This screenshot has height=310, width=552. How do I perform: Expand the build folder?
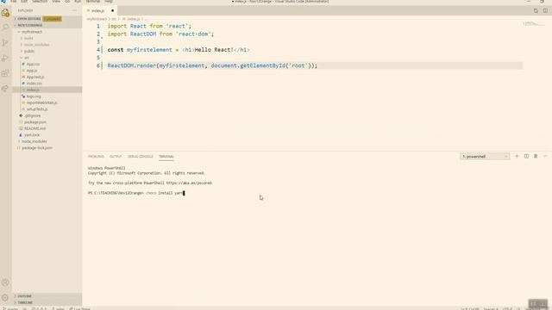[x=28, y=38]
